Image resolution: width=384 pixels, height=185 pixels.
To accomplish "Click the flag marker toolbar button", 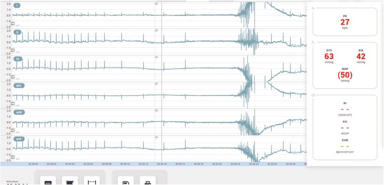I will pyautogui.click(x=70, y=180).
